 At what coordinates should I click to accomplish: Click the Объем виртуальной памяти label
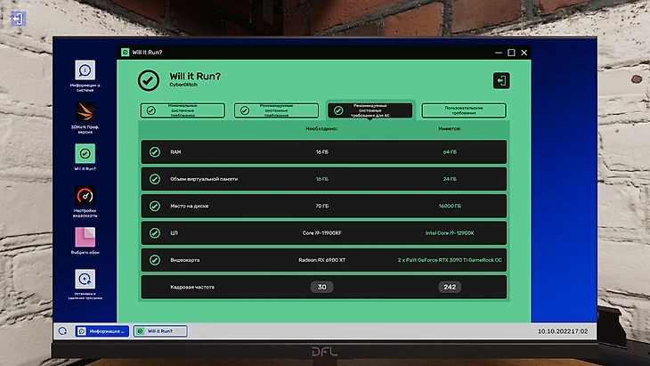pos(204,179)
